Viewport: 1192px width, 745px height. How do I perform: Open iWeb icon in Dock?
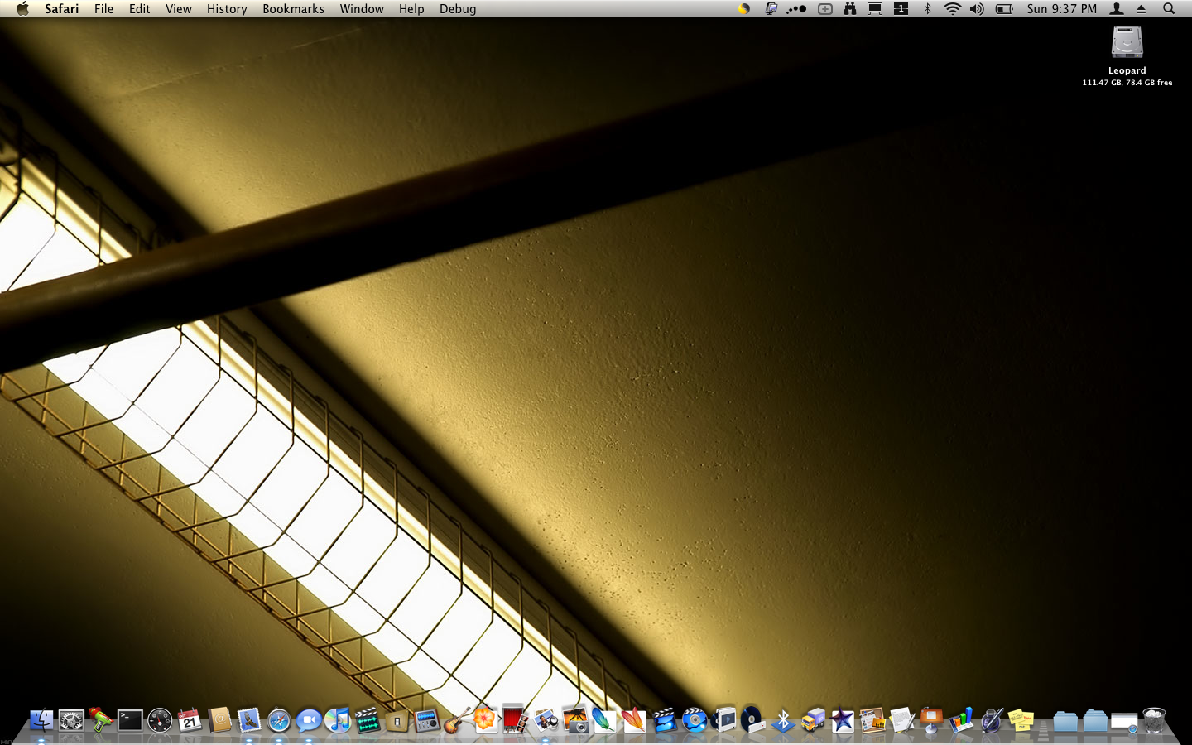pyautogui.click(x=872, y=720)
